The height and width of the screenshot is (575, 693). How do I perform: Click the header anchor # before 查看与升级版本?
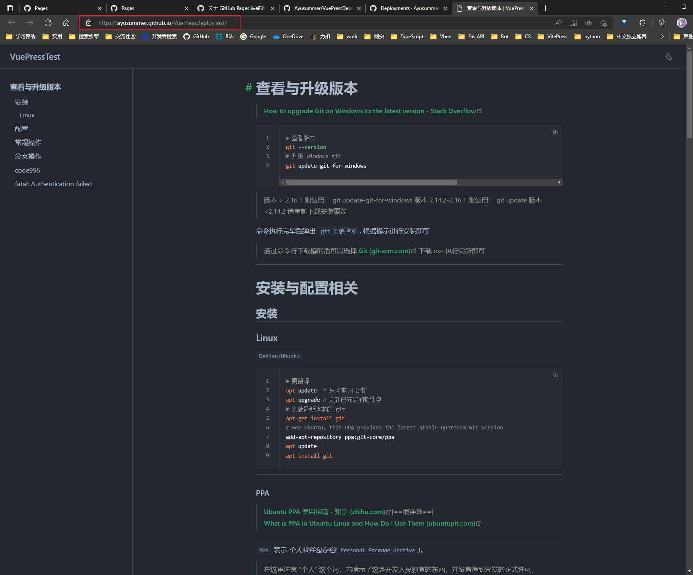coord(248,88)
